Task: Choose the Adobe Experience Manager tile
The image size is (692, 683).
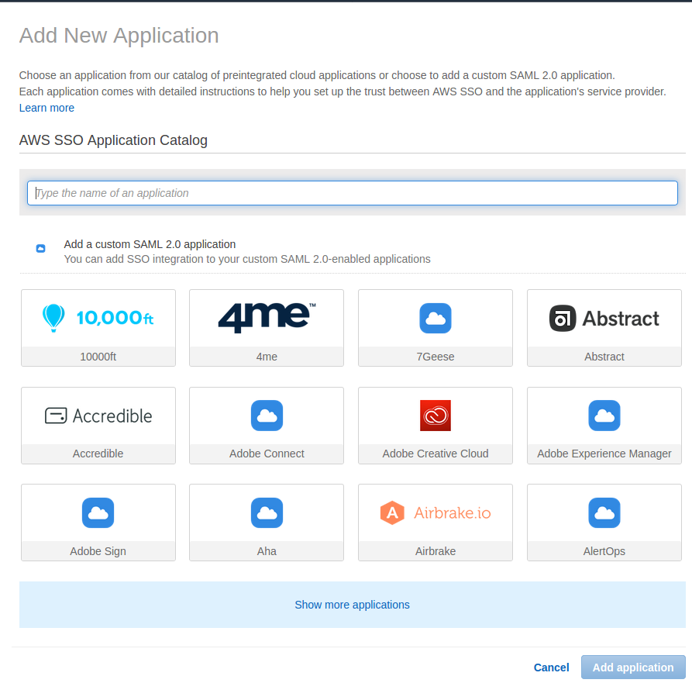Action: coord(604,425)
